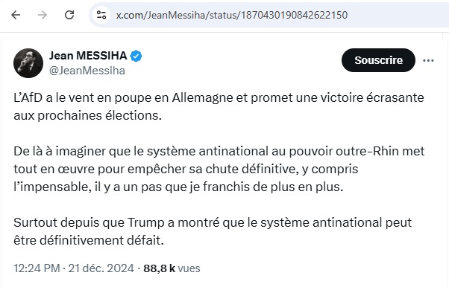This screenshot has width=449, height=287.
Task: Click the date '21 déc. 2024'
Action: pos(101,268)
